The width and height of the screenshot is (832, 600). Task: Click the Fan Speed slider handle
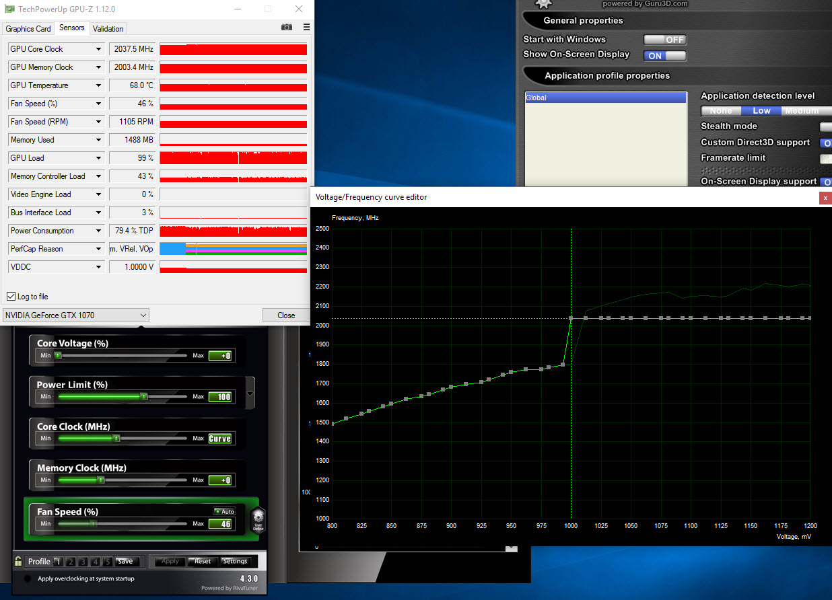[93, 523]
